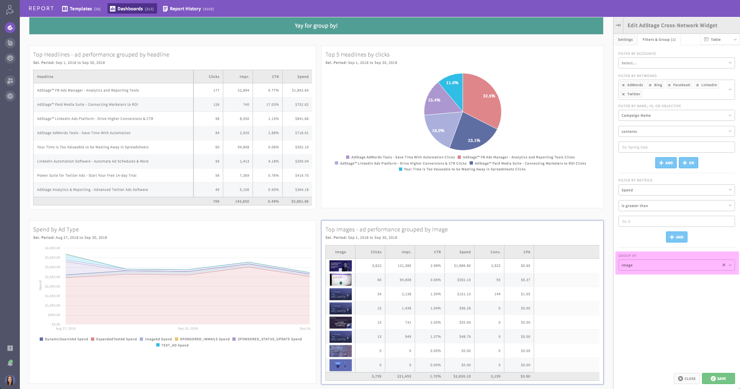Click the 'Yay for group by!' banner
This screenshot has width=740, height=389.
[316, 26]
